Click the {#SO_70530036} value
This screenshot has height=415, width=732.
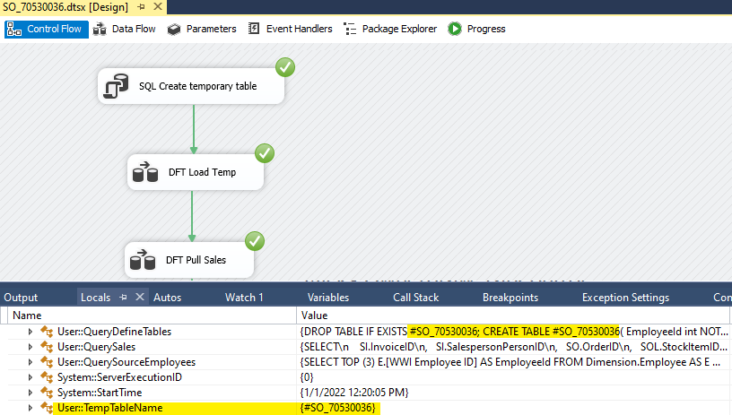coord(338,408)
